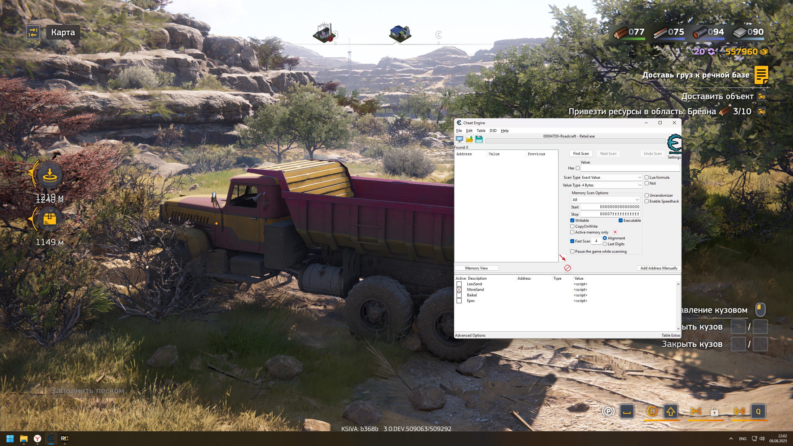Open the Value Type dropdown
This screenshot has height=446, width=793.
click(611, 185)
